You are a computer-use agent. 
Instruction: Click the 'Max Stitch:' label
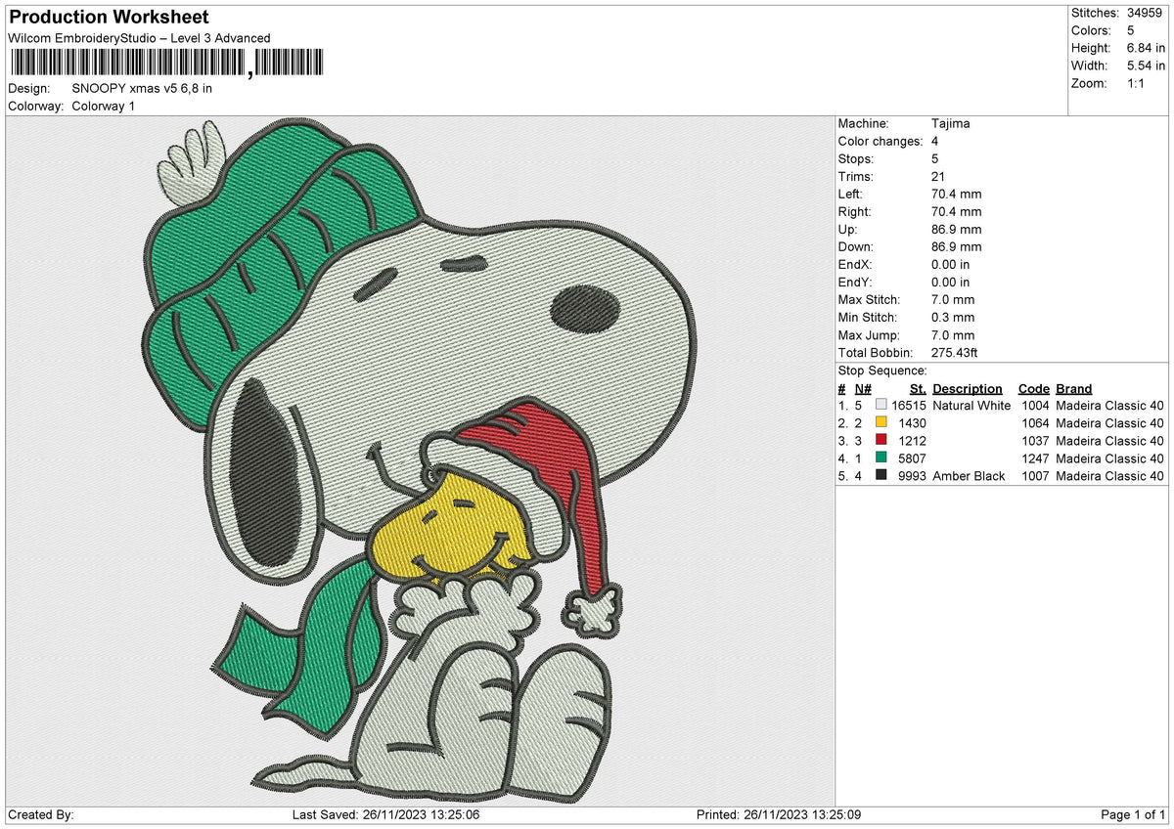[869, 300]
